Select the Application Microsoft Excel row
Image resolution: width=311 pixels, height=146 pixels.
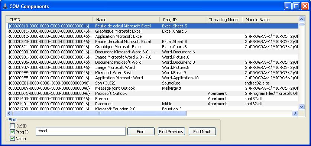[153, 36]
